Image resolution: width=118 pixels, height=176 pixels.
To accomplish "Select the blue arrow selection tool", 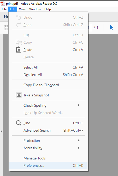I will coord(111,28).
